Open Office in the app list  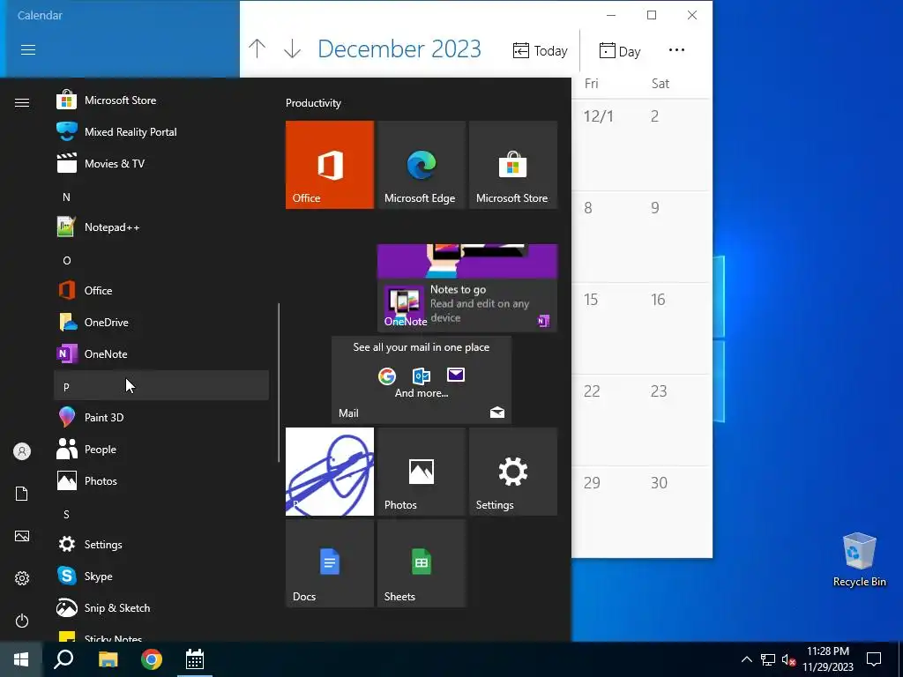[161, 291]
